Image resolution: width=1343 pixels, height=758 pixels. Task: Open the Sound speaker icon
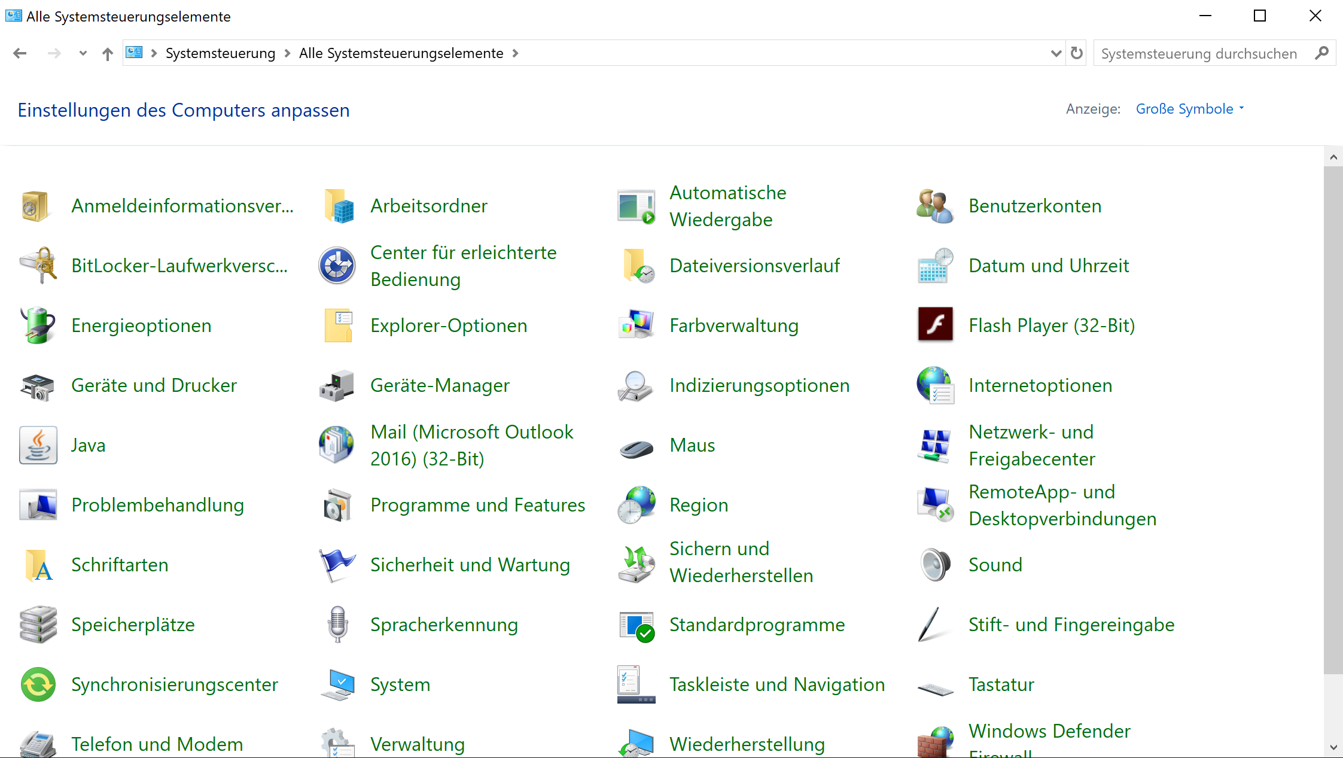tap(935, 564)
